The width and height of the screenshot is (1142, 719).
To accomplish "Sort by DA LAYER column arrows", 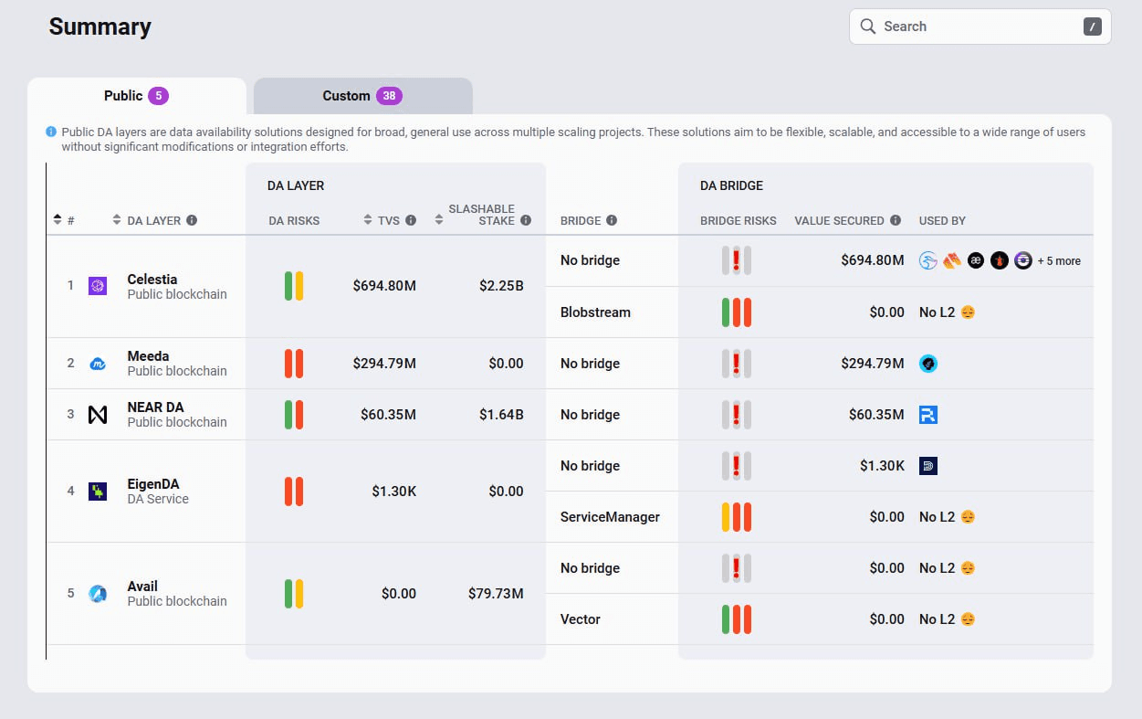I will 117,220.
